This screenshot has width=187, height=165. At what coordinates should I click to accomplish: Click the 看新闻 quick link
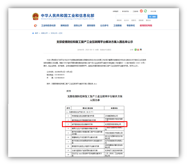click(119, 20)
